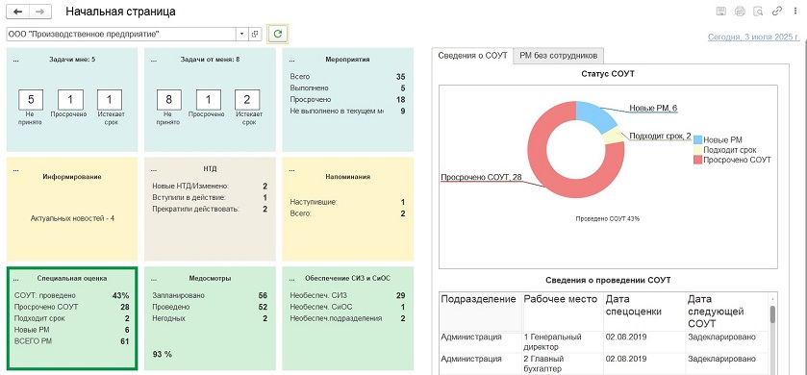Expand the organization dropdown arrow
Image resolution: width=807 pixels, height=375 pixels.
tap(242, 34)
